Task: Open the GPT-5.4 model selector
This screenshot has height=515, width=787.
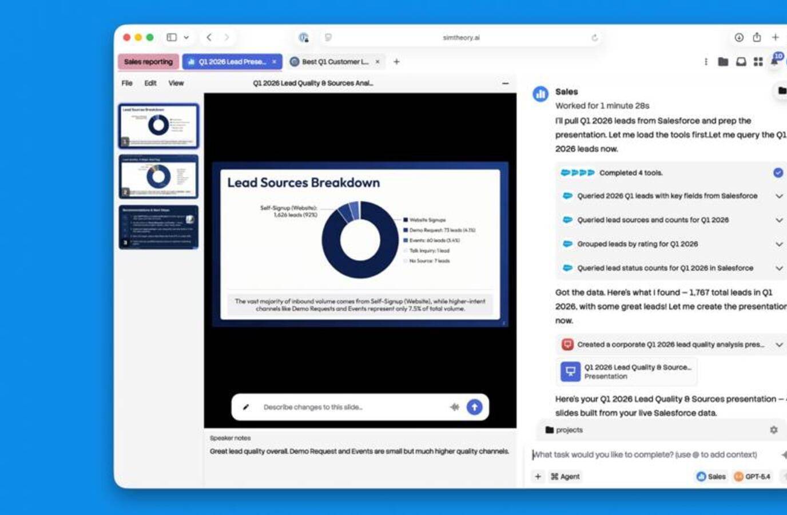Action: [x=752, y=476]
